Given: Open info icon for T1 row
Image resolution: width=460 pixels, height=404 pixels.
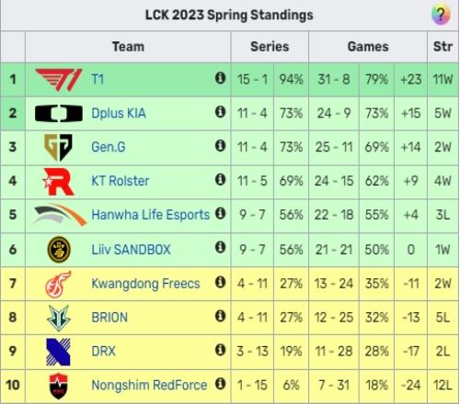Looking at the screenshot, I should [220, 78].
